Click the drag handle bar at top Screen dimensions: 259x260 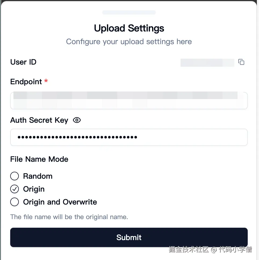tap(129, 12)
